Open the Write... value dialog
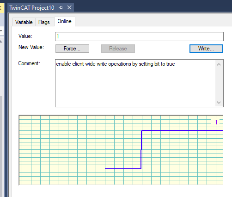Viewport: 232px width, 197px height. (x=206, y=49)
